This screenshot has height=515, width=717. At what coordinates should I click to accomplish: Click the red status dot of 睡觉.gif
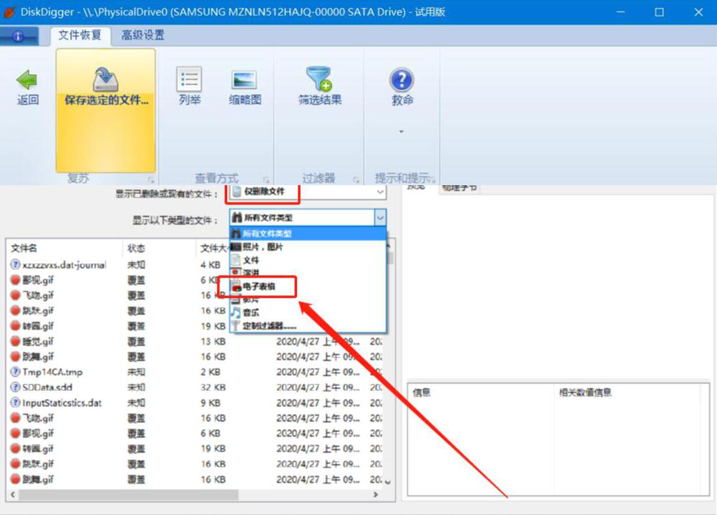[x=15, y=341]
